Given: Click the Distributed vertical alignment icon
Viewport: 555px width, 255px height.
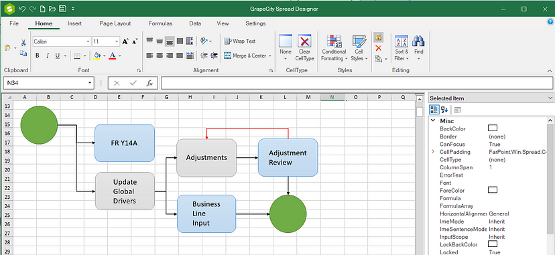Looking at the screenshot, I should click(190, 41).
